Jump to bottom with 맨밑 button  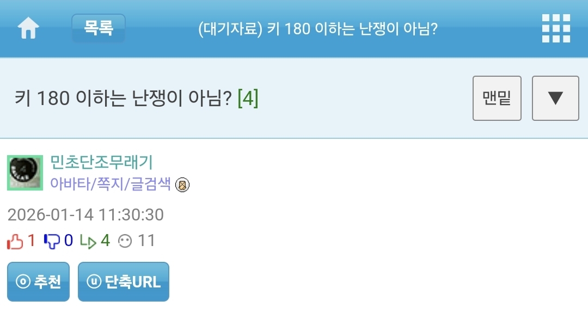497,99
